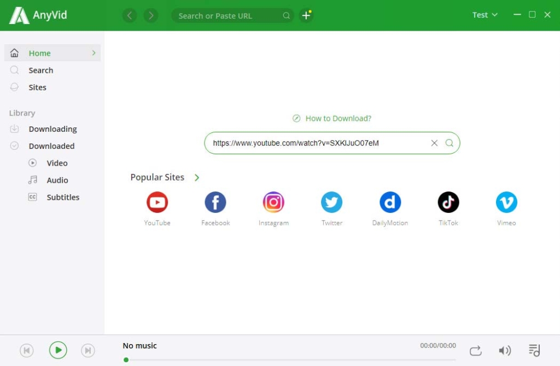Image resolution: width=560 pixels, height=366 pixels.
Task: Click the search magnifier in the URL box
Action: tap(450, 143)
